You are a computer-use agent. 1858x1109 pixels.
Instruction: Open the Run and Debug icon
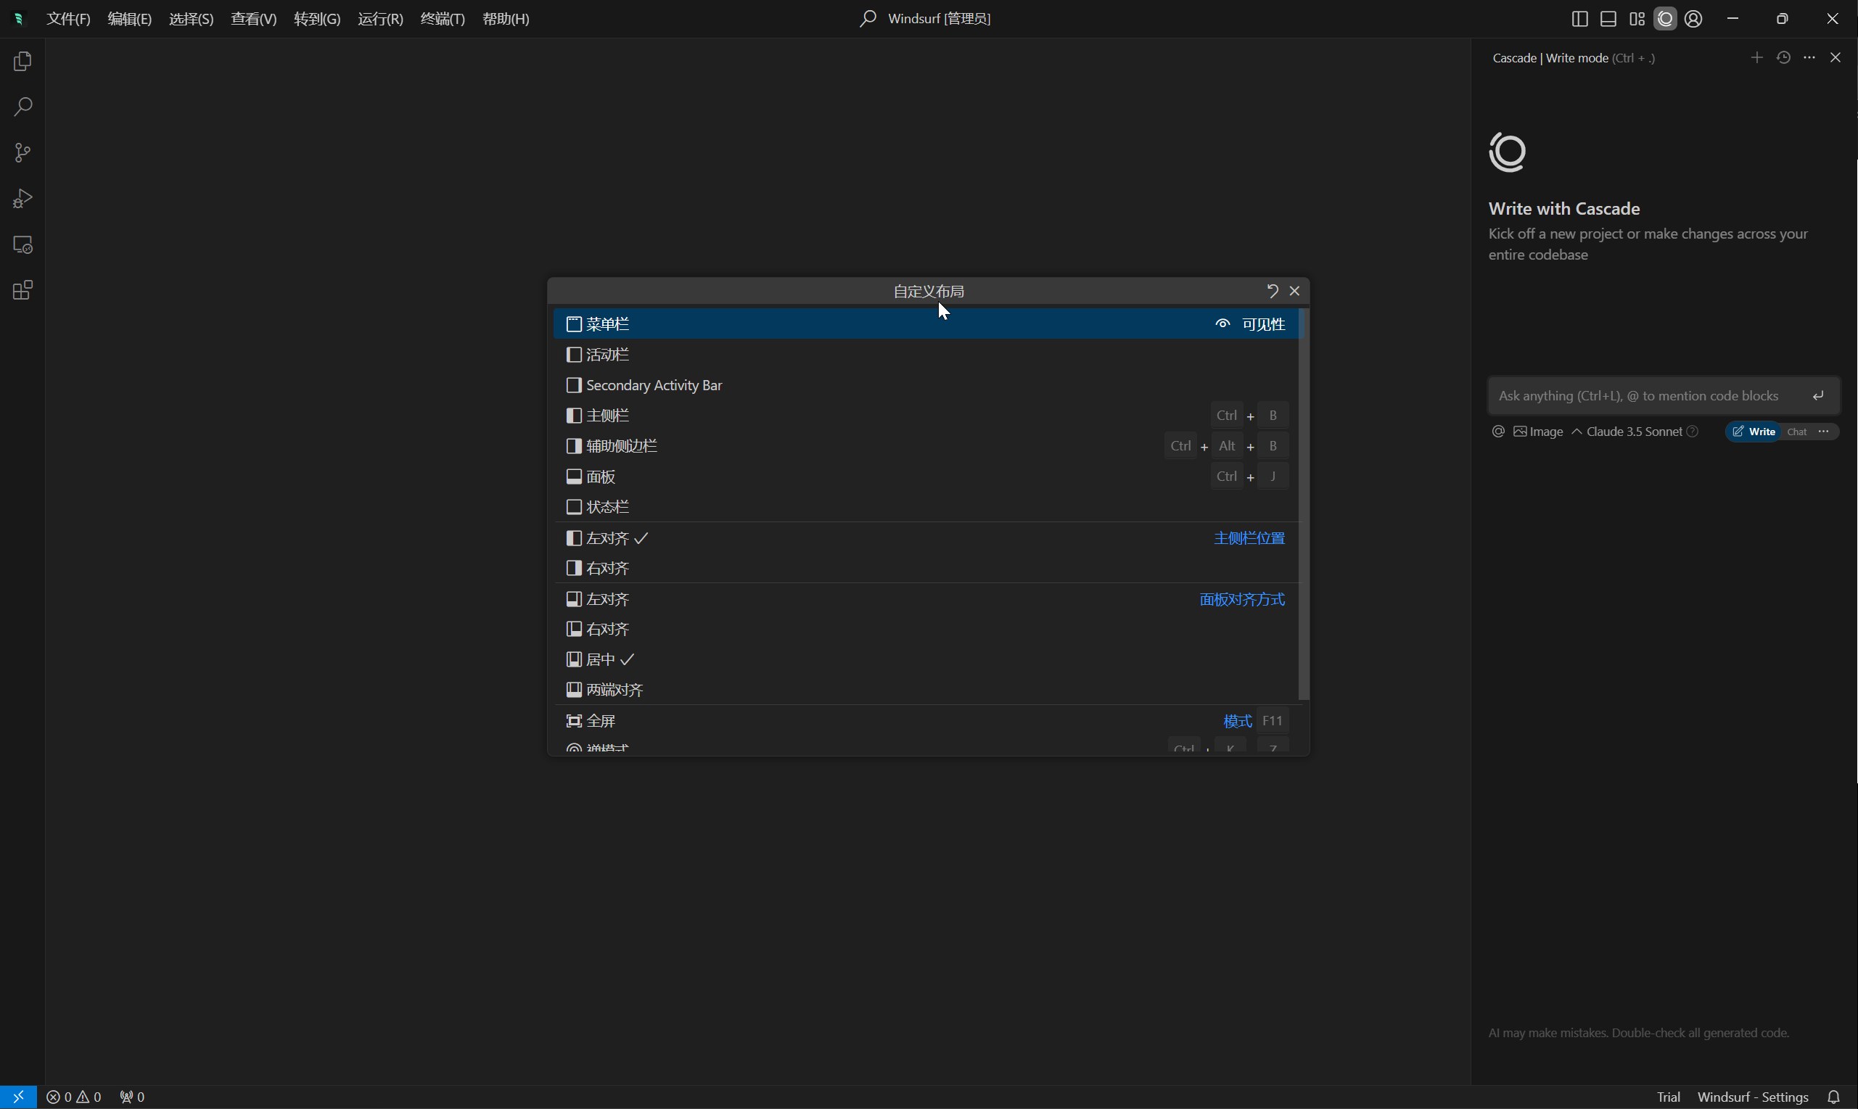click(22, 199)
